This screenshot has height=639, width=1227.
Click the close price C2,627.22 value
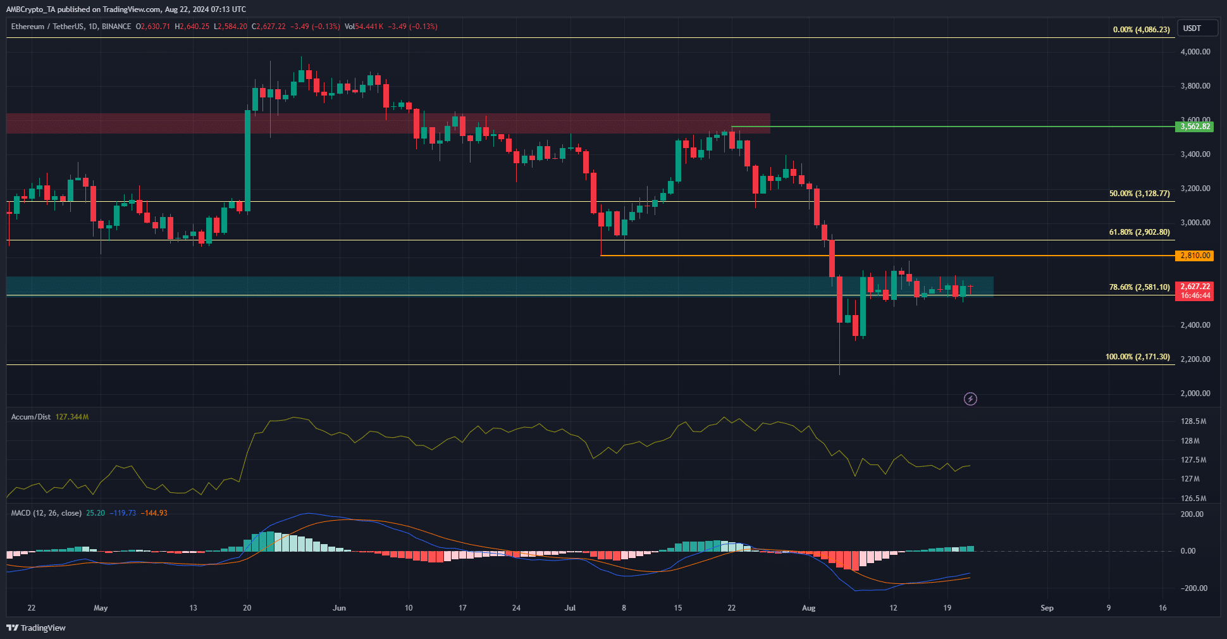click(x=269, y=27)
